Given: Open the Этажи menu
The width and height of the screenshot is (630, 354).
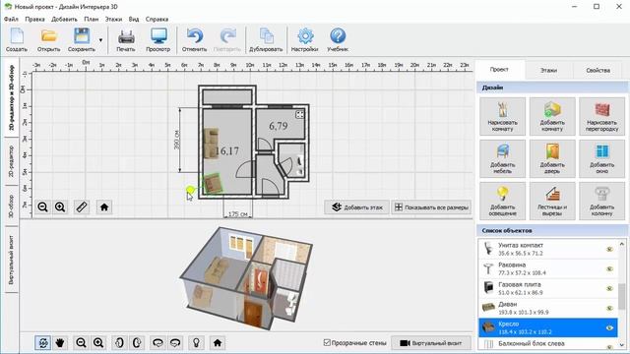Looking at the screenshot, I should tap(113, 19).
